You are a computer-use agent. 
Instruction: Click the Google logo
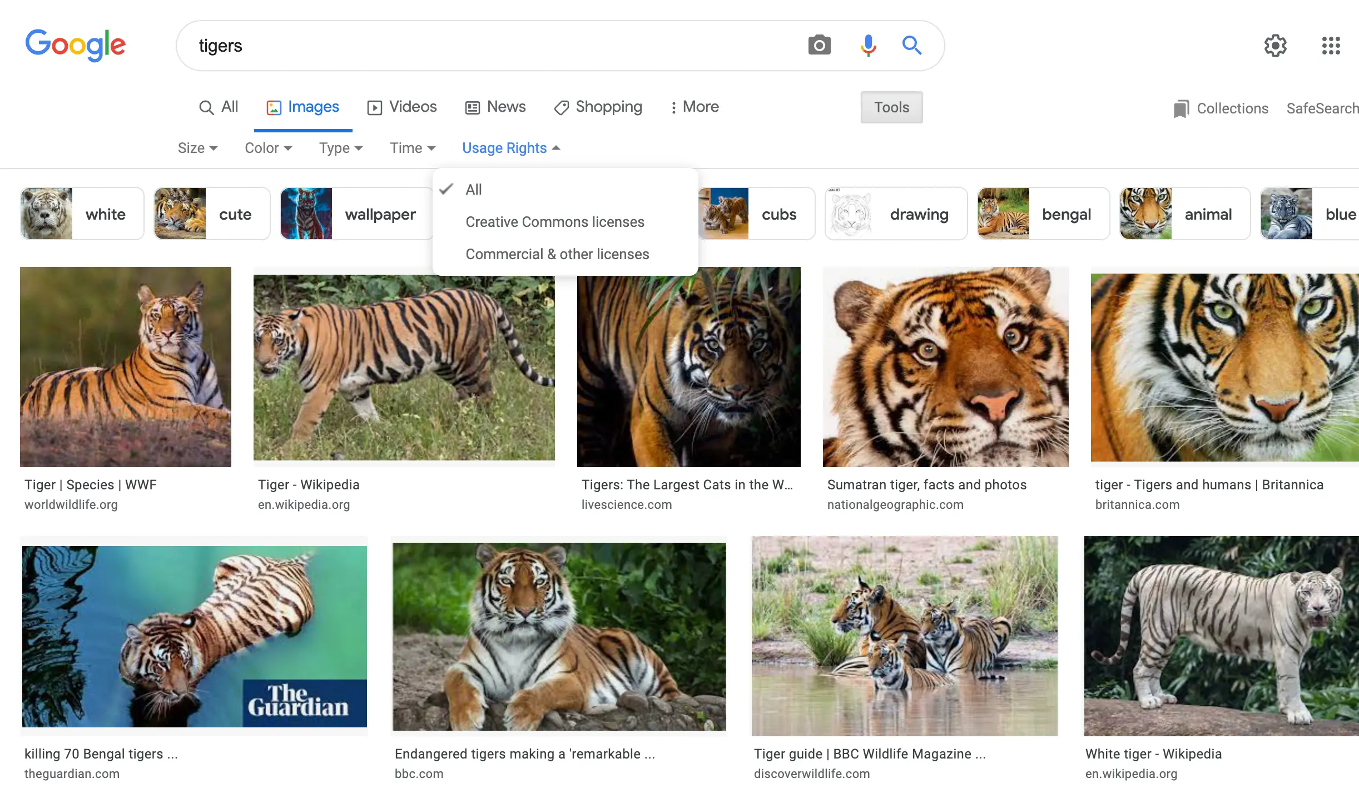click(76, 45)
